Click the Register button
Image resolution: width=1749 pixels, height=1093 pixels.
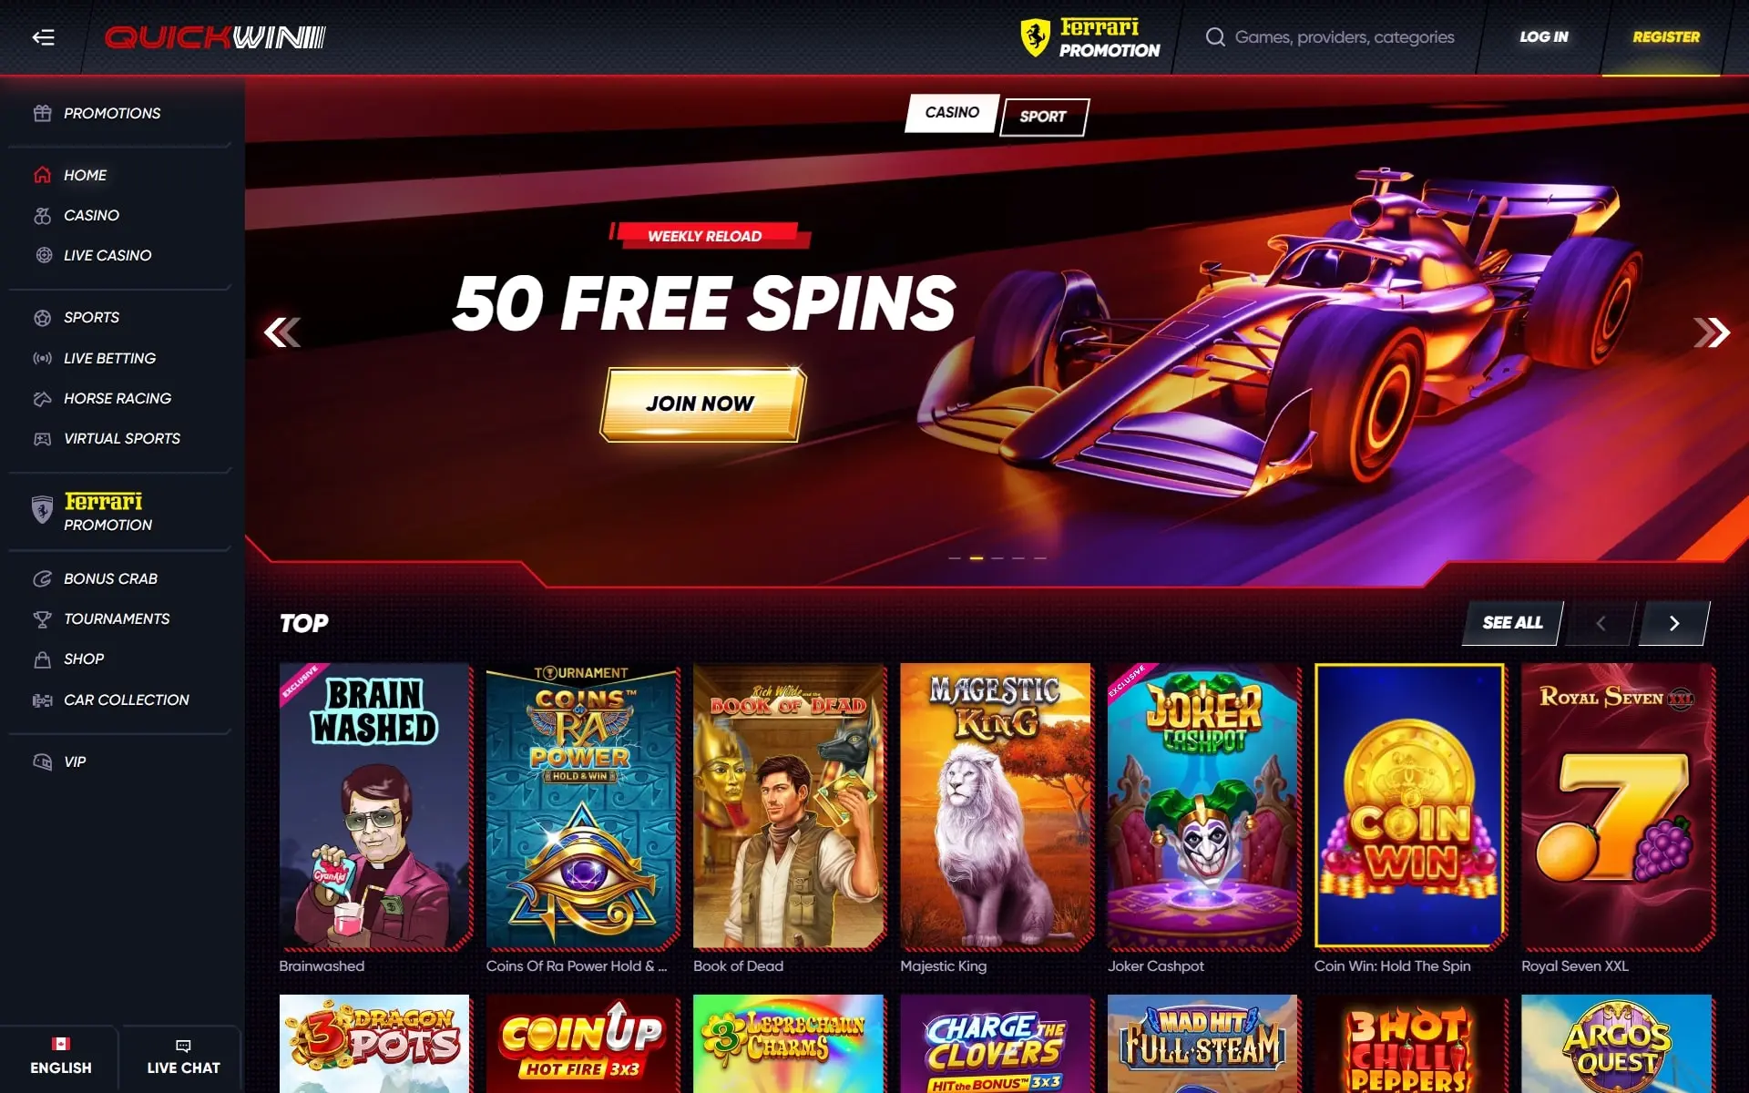[1665, 37]
